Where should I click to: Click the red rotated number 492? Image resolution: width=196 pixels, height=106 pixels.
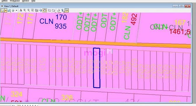134,19
